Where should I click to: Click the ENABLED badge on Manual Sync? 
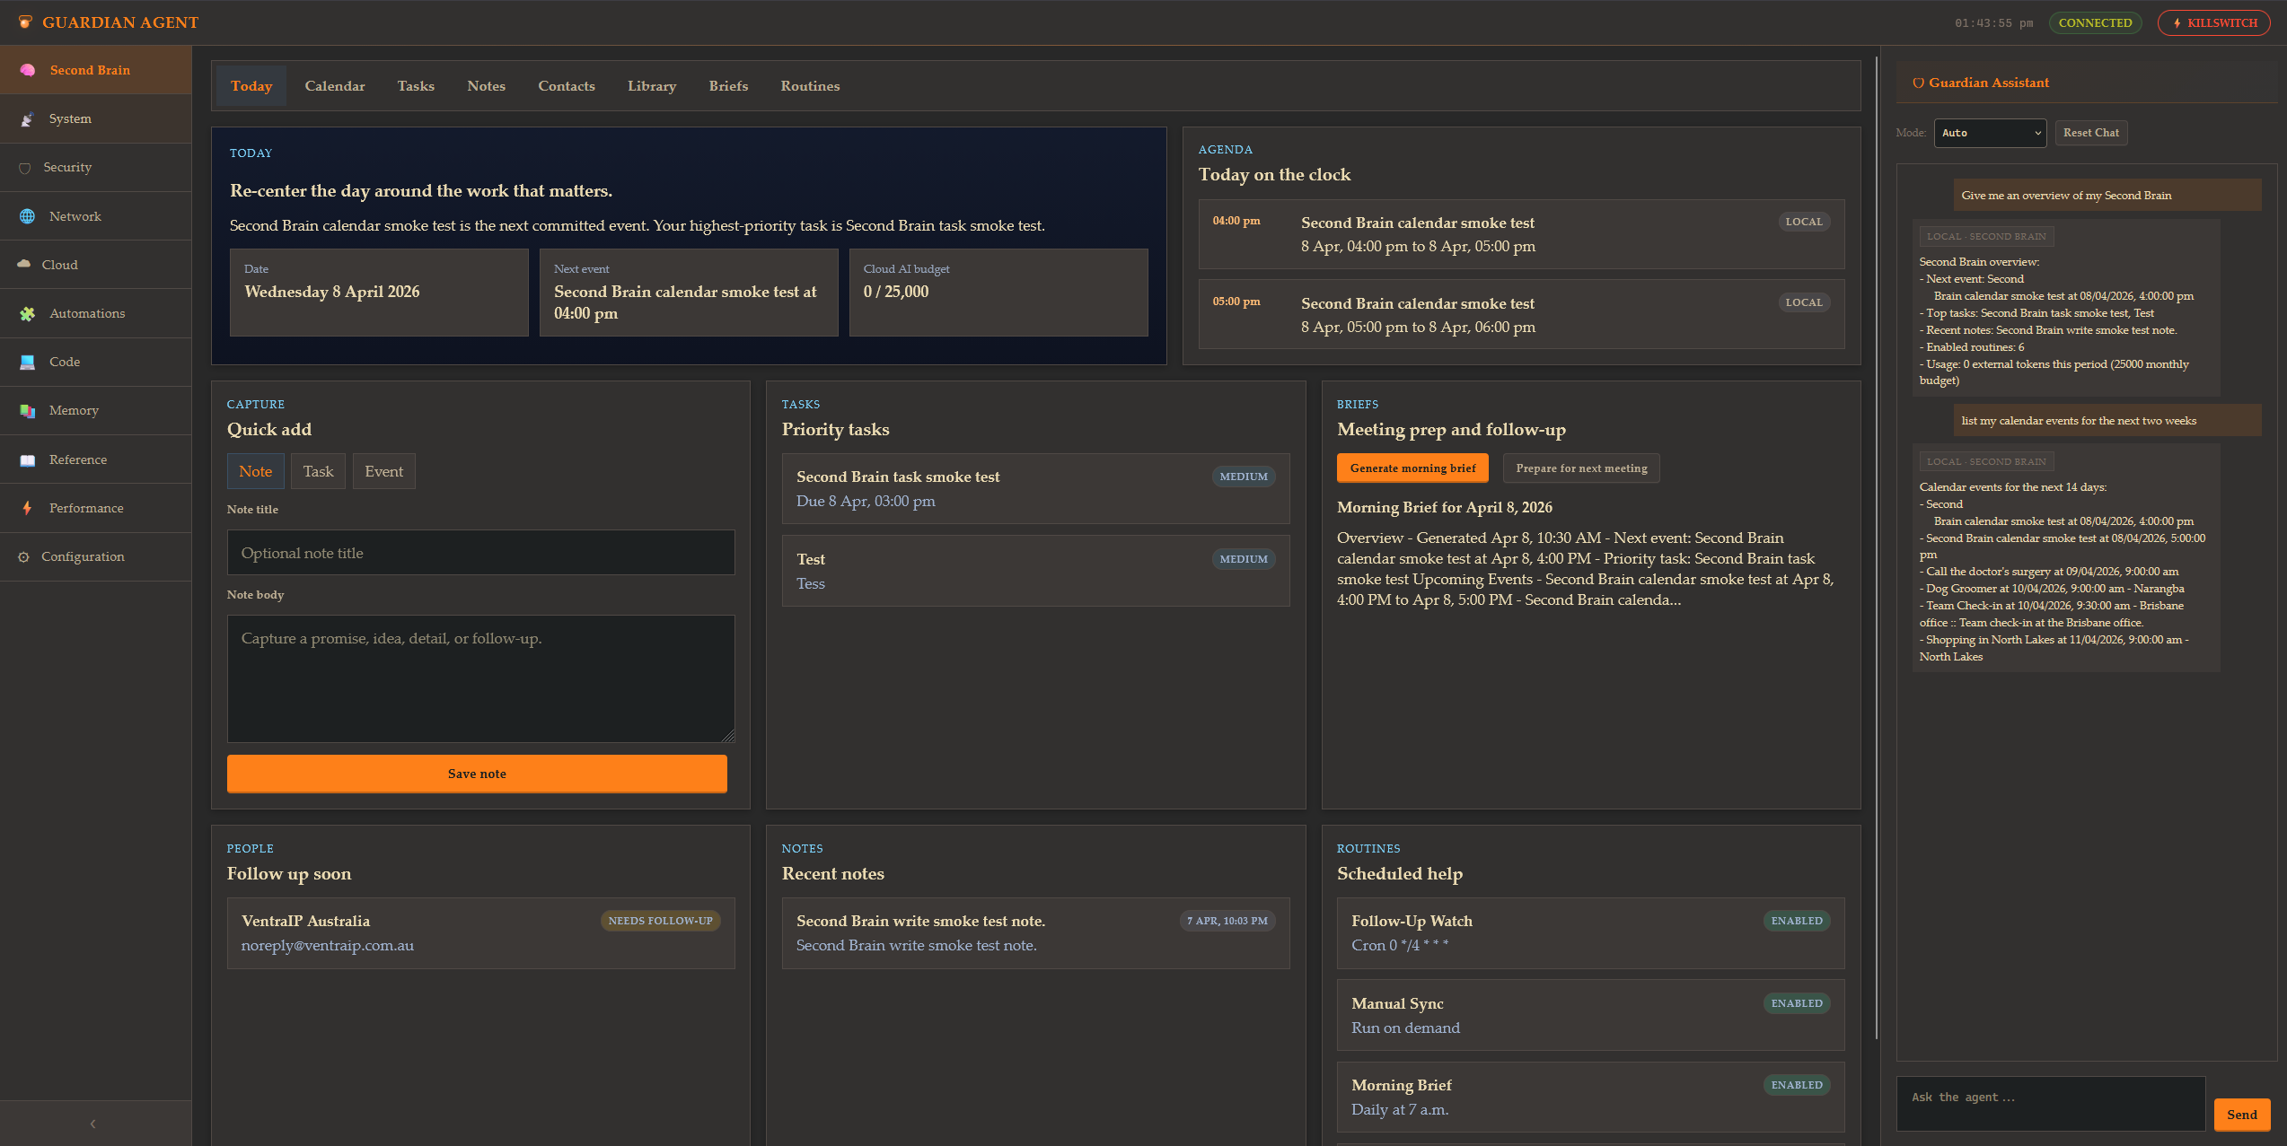(x=1797, y=1003)
